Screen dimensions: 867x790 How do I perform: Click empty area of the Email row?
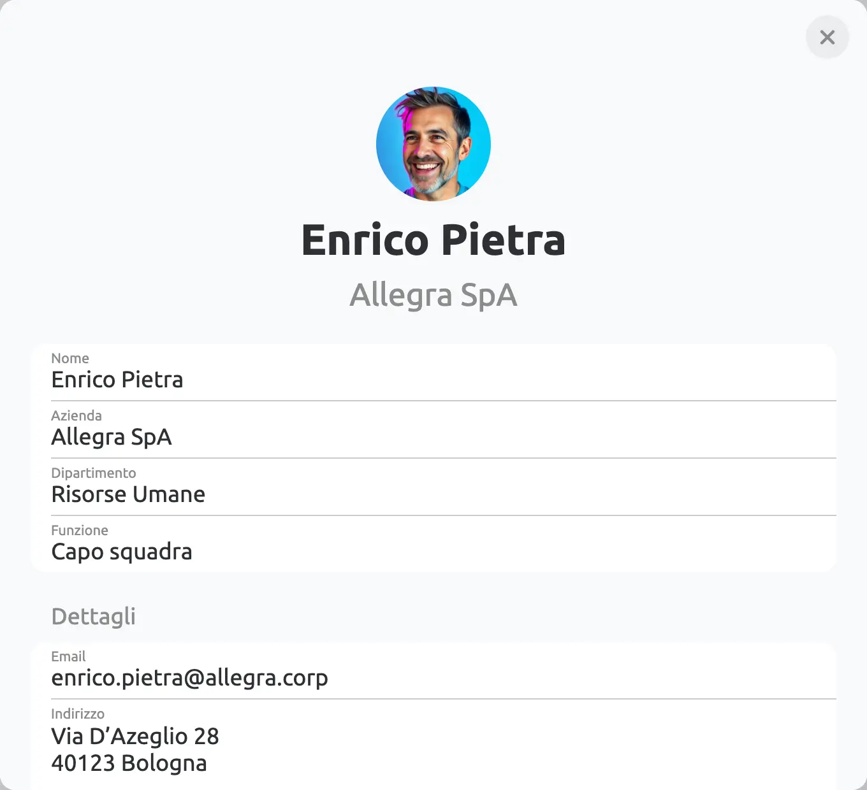tap(574, 671)
